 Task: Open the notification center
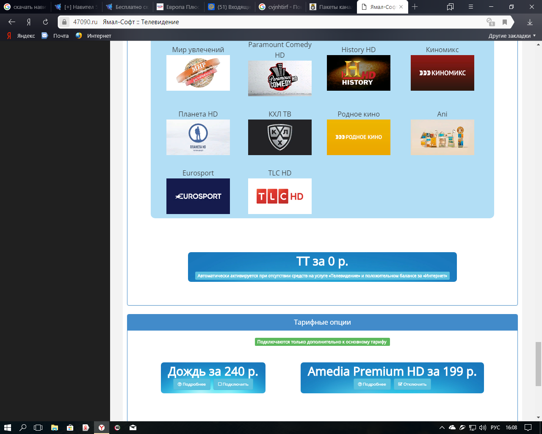[528, 428]
